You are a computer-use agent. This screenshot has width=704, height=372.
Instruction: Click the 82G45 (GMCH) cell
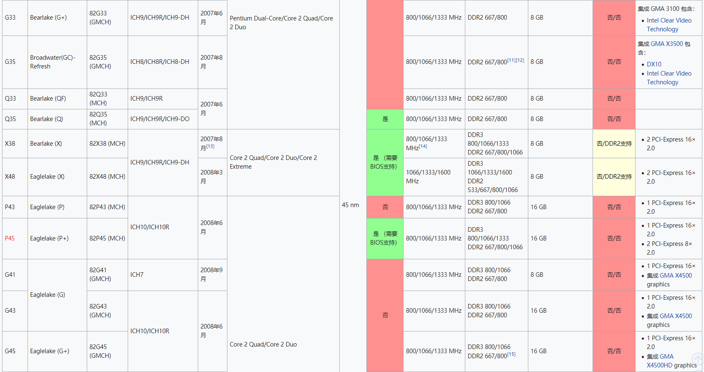[x=107, y=352]
